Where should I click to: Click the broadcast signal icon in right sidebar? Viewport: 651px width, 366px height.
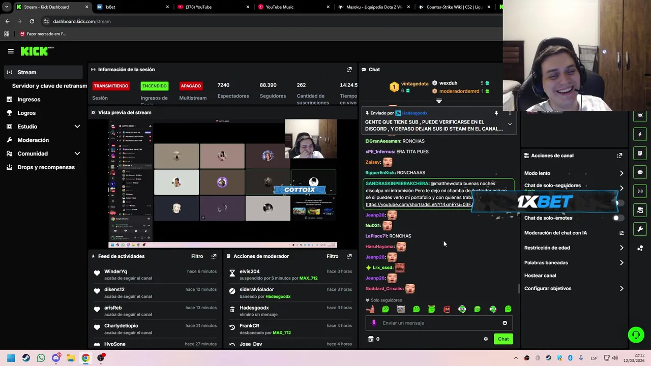pos(640,191)
